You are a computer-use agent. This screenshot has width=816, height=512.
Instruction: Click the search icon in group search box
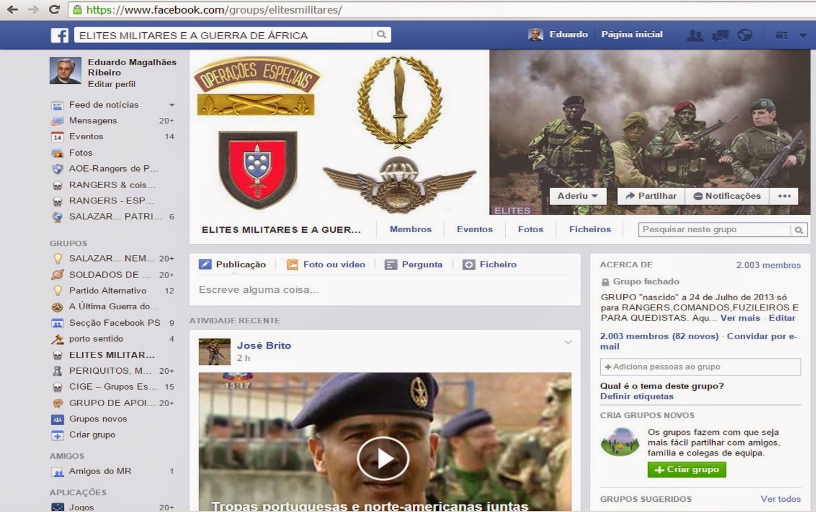click(798, 230)
